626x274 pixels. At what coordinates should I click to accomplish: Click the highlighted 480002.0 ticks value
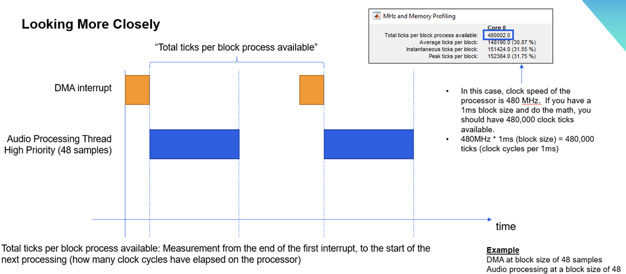coord(500,35)
